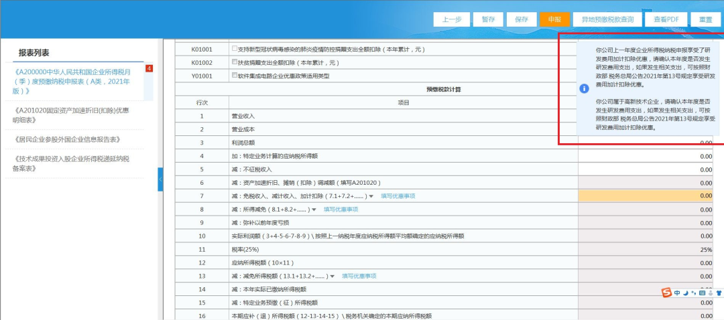724x320 pixels.
Task: Click 填写优惠事项 link in row 8
Action: [341, 210]
